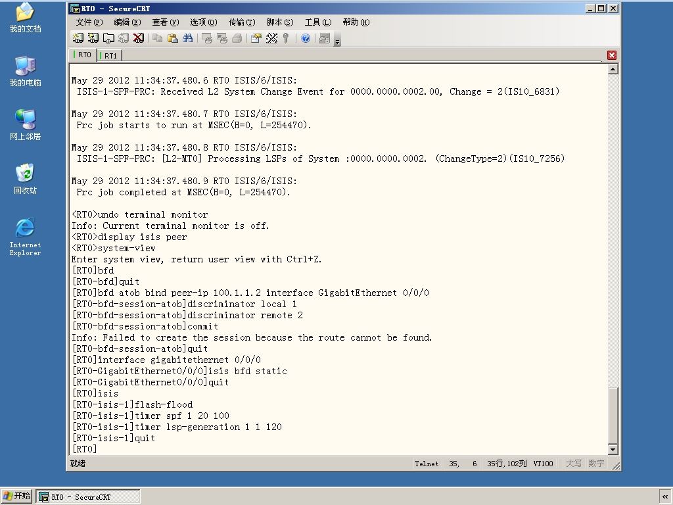The image size is (673, 505).
Task: Open the 帮助(H) menu
Action: click(356, 22)
